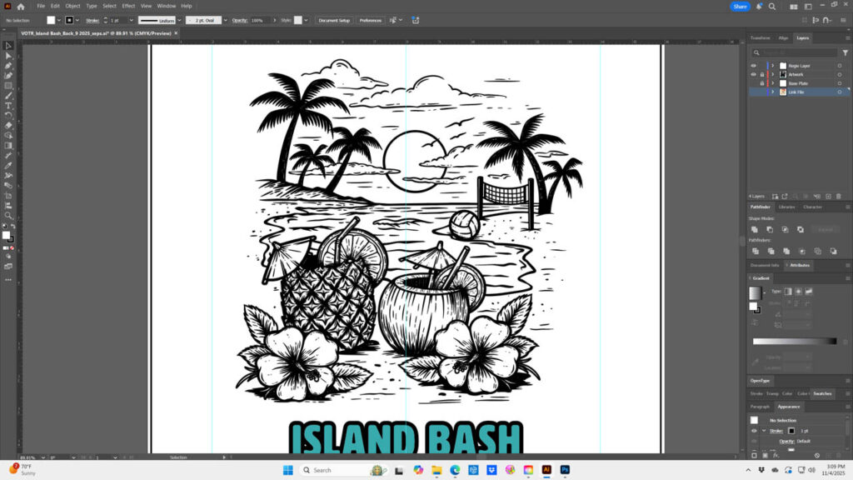Switch to the Swatches tab
Viewport: 853px width, 480px height.
[822, 393]
